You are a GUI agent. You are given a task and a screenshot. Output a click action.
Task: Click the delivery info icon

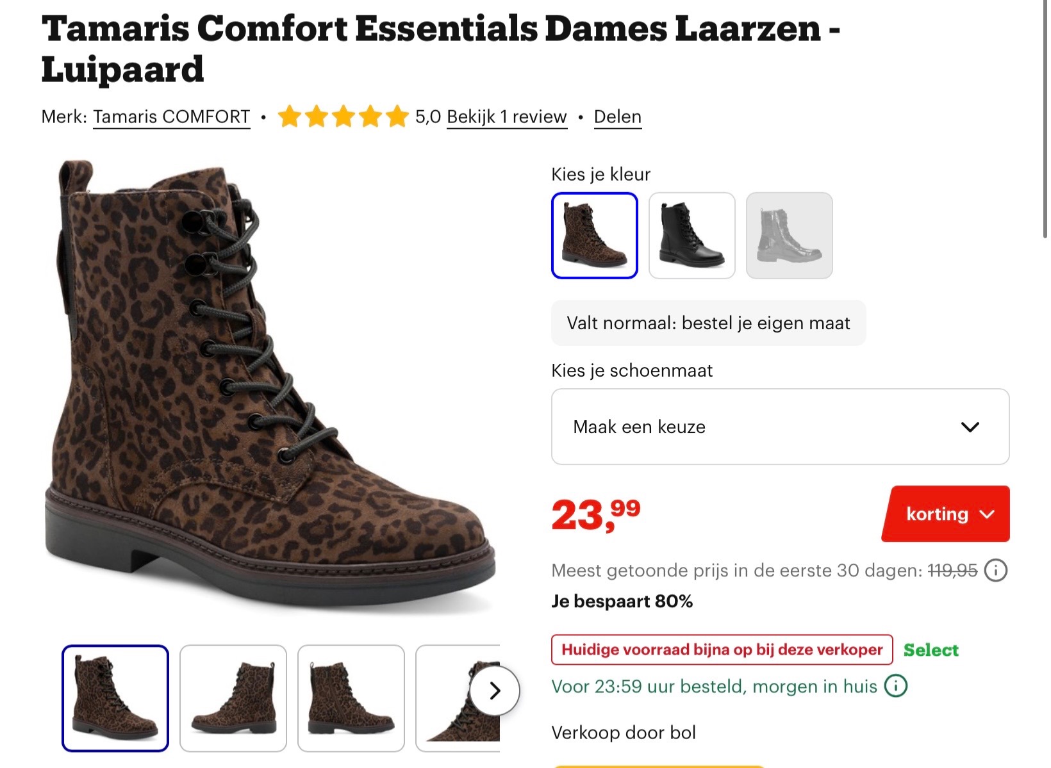(895, 686)
